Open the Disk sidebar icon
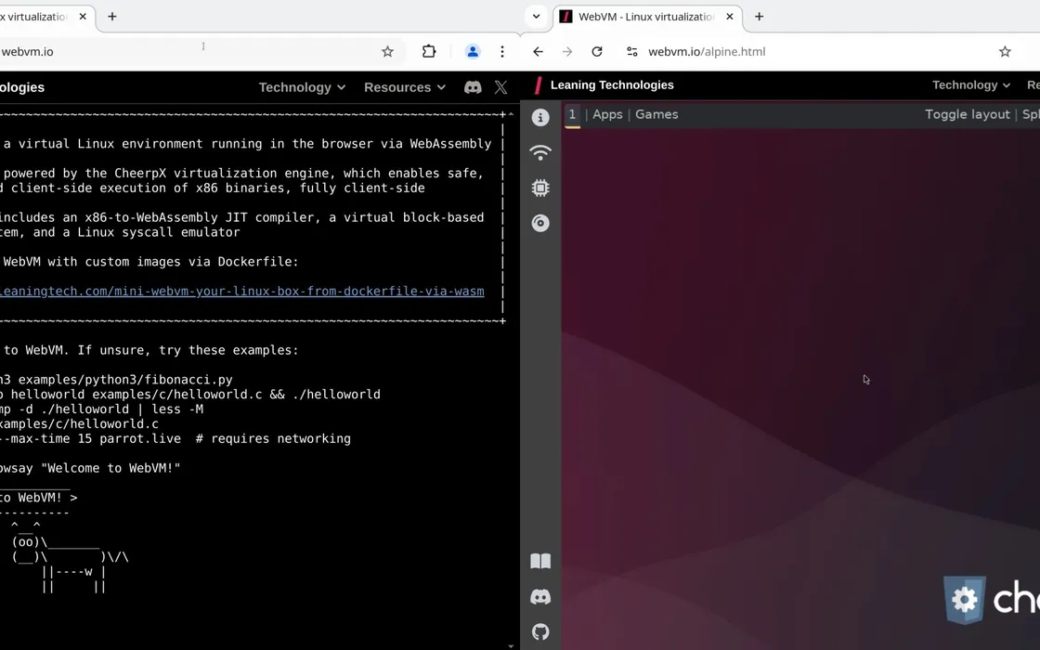The height and width of the screenshot is (650, 1040). 540,223
